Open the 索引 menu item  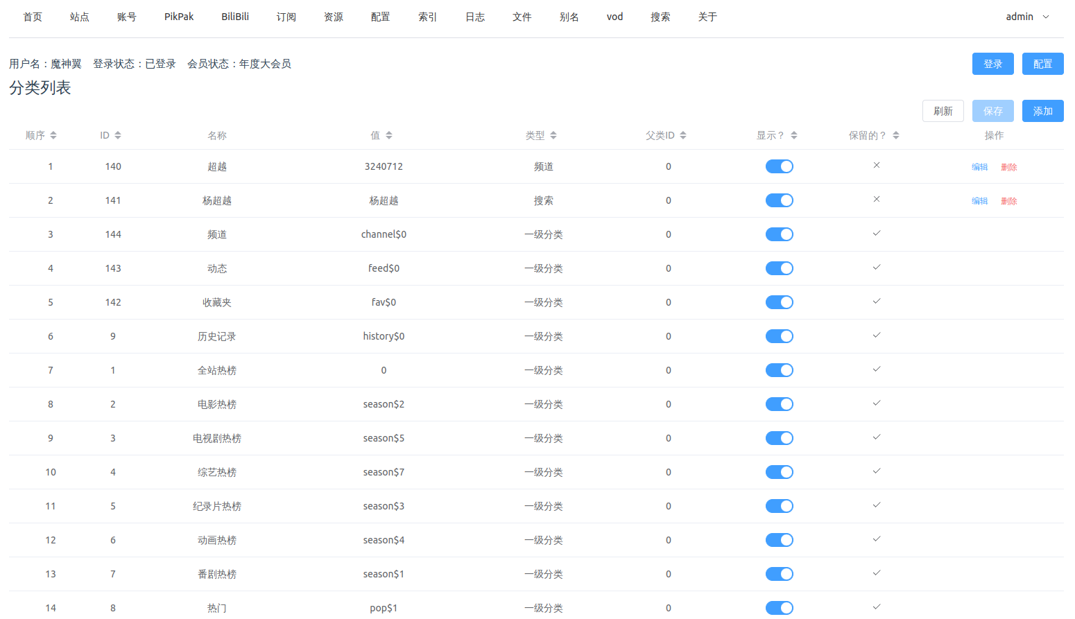point(428,17)
